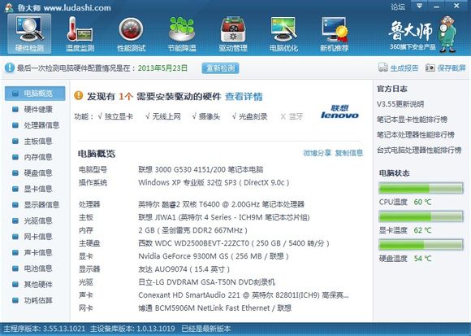Click the 显卡温度 progress bar
471x336 pixels.
coord(421,216)
